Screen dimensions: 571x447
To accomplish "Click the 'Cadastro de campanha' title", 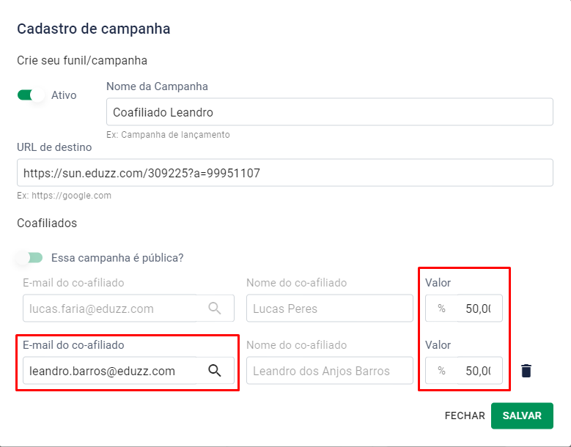I will click(x=94, y=29).
